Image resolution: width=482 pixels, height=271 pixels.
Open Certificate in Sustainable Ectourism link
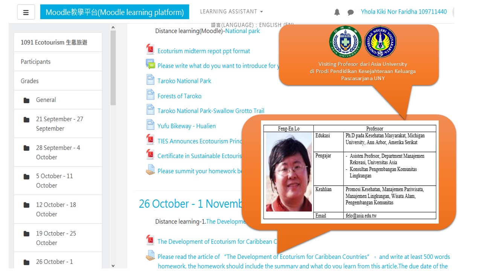[200, 156]
